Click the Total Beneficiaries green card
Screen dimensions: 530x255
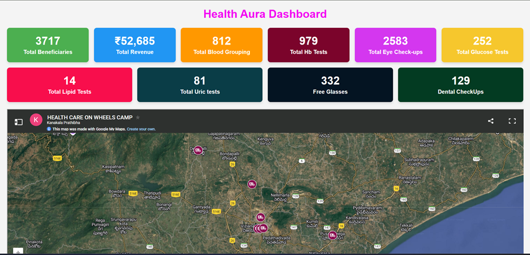(x=47, y=45)
